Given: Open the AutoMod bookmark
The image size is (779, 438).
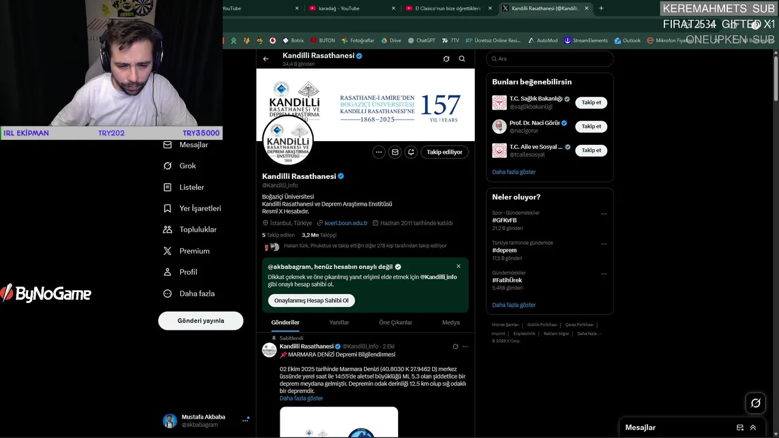Looking at the screenshot, I should coord(542,41).
